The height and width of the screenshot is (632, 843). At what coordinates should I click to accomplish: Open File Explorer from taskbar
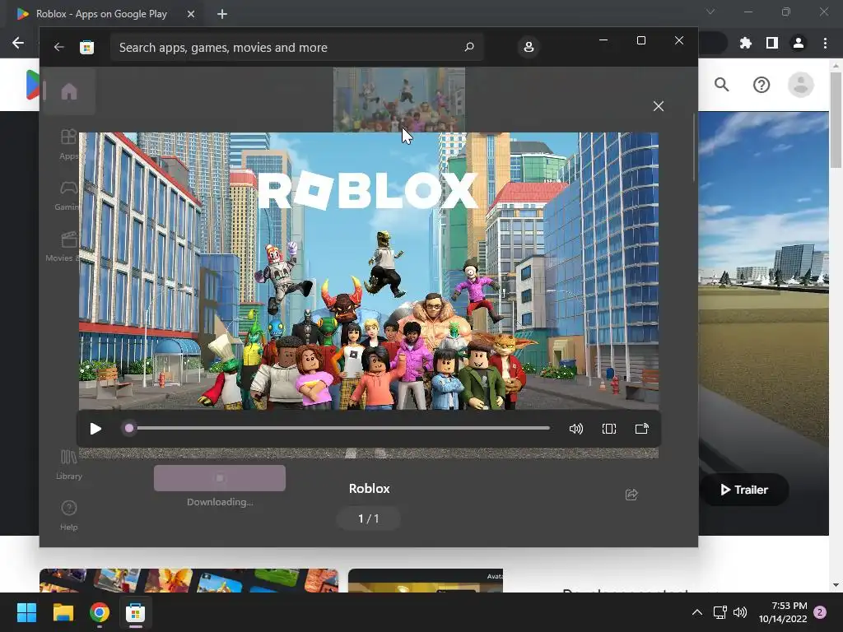pyautogui.click(x=63, y=612)
